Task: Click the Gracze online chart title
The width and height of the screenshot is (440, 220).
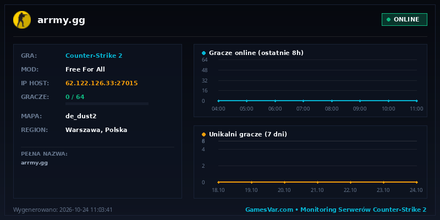Action: 256,53
